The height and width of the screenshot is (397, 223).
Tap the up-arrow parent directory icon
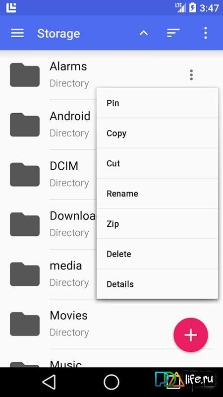click(144, 33)
